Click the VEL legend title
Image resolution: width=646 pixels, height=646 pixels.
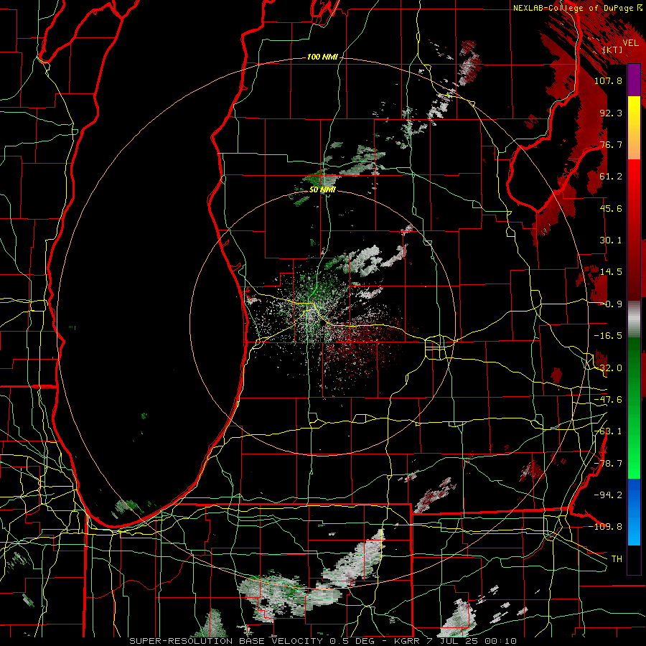coord(631,43)
